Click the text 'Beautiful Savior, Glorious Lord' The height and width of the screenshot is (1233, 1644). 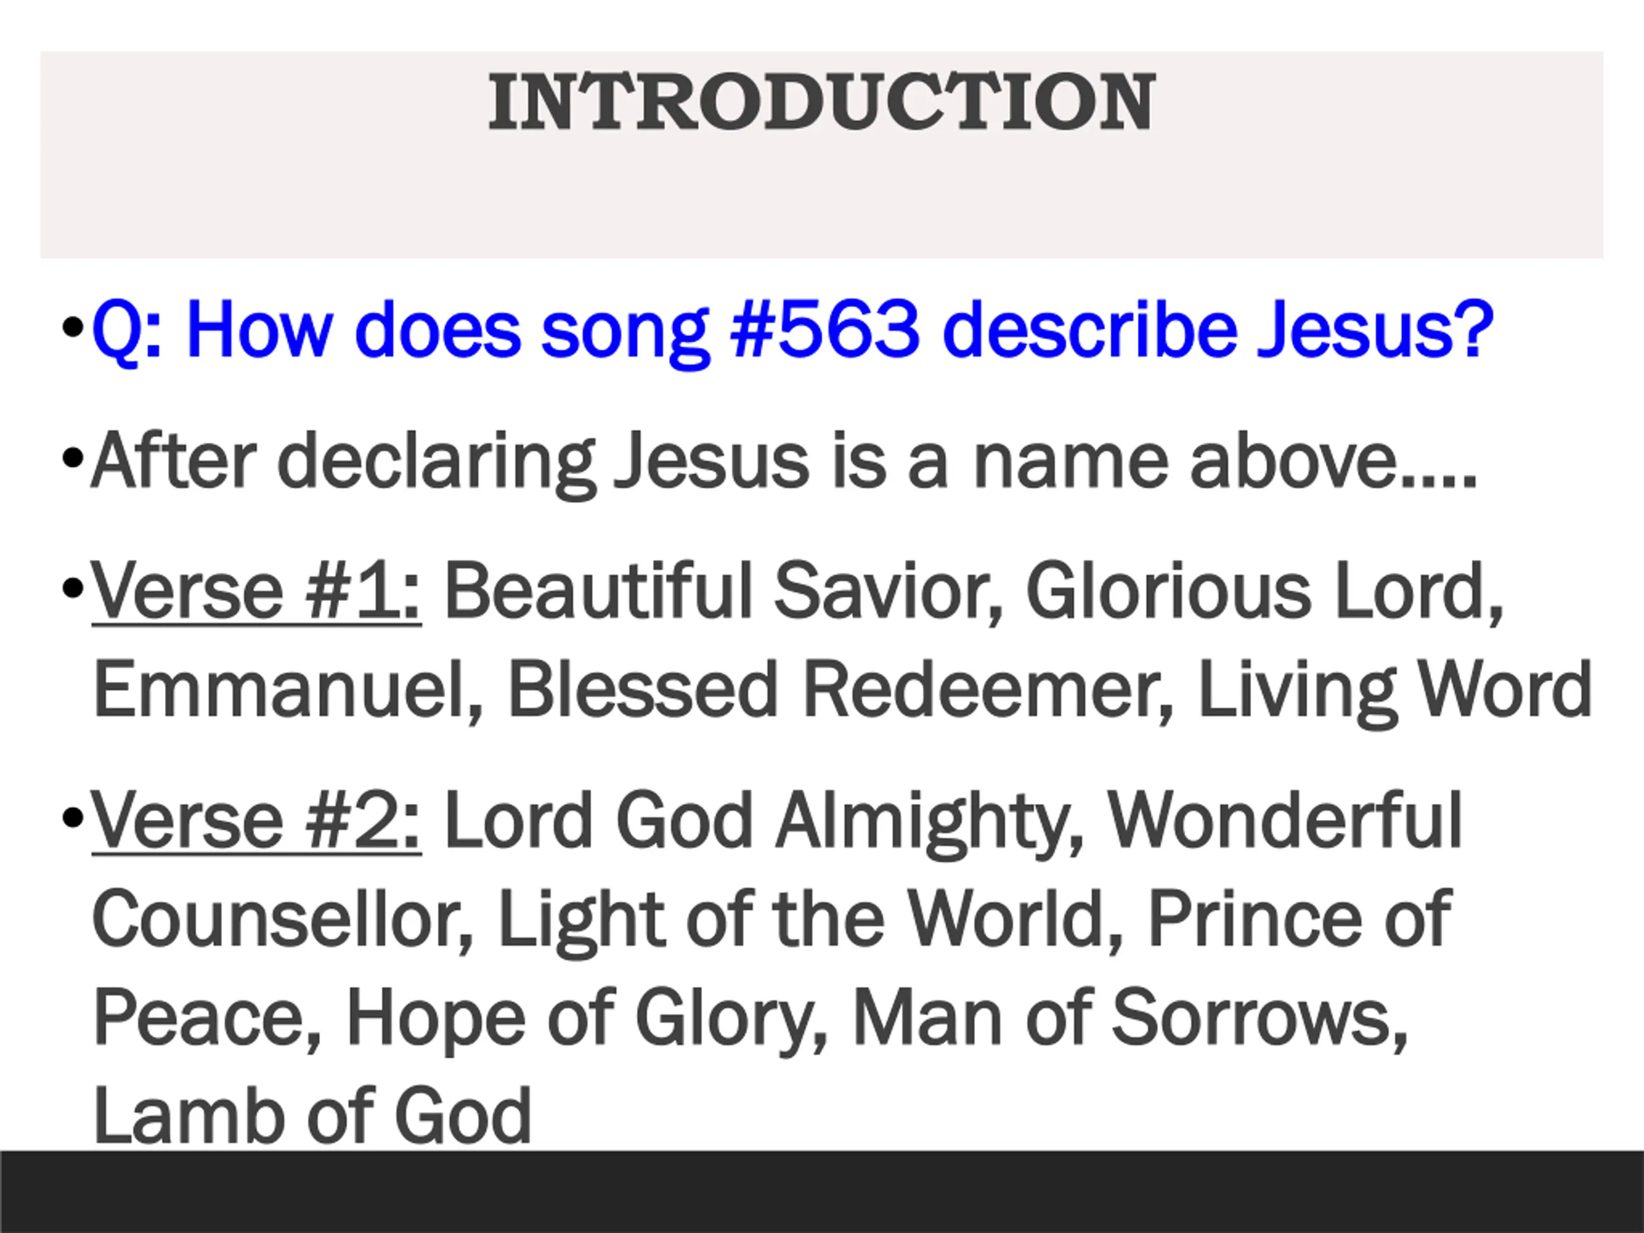tap(974, 591)
